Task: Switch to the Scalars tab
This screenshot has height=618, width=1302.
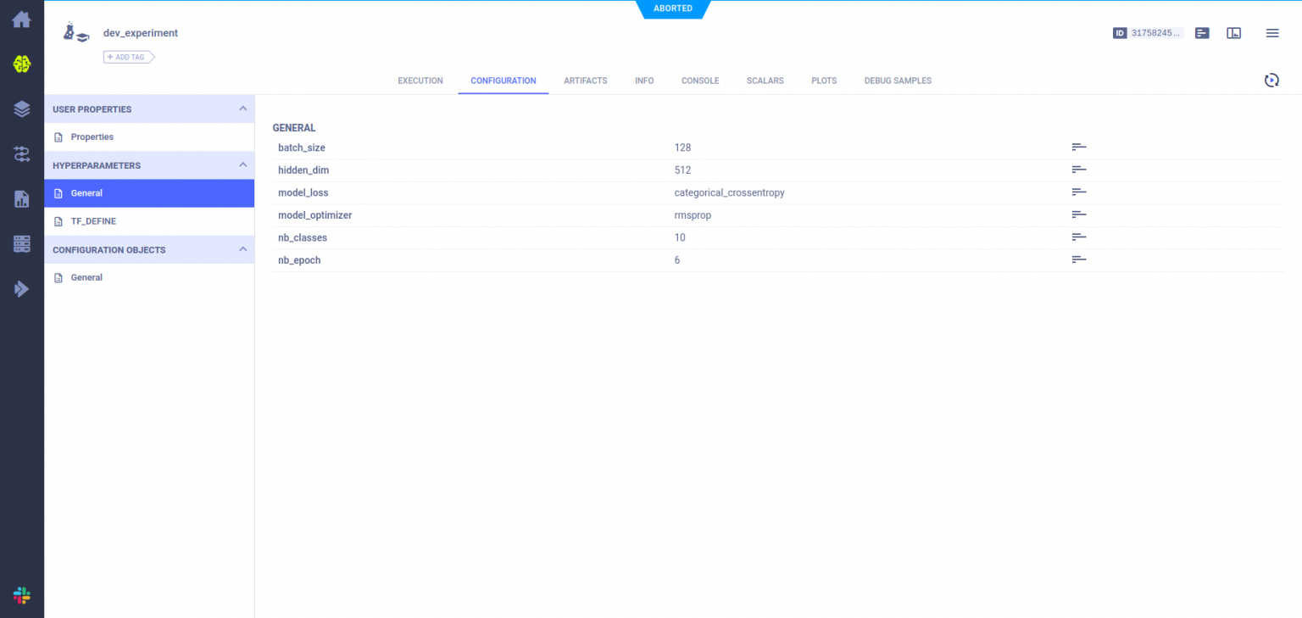Action: [x=765, y=81]
